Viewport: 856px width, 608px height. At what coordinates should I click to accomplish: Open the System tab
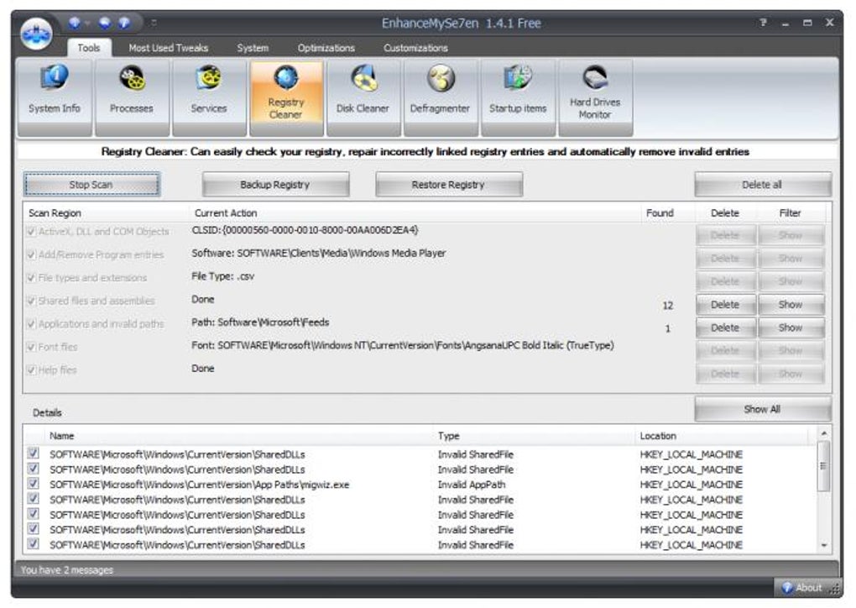tap(253, 48)
